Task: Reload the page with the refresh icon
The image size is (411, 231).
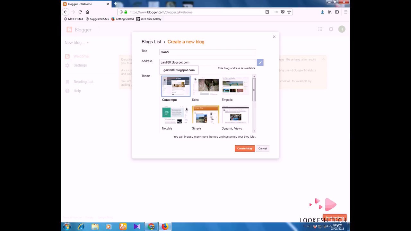Action: pos(80,12)
